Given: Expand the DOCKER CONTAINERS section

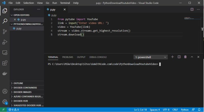Looking at the screenshot, I should 25,88.
